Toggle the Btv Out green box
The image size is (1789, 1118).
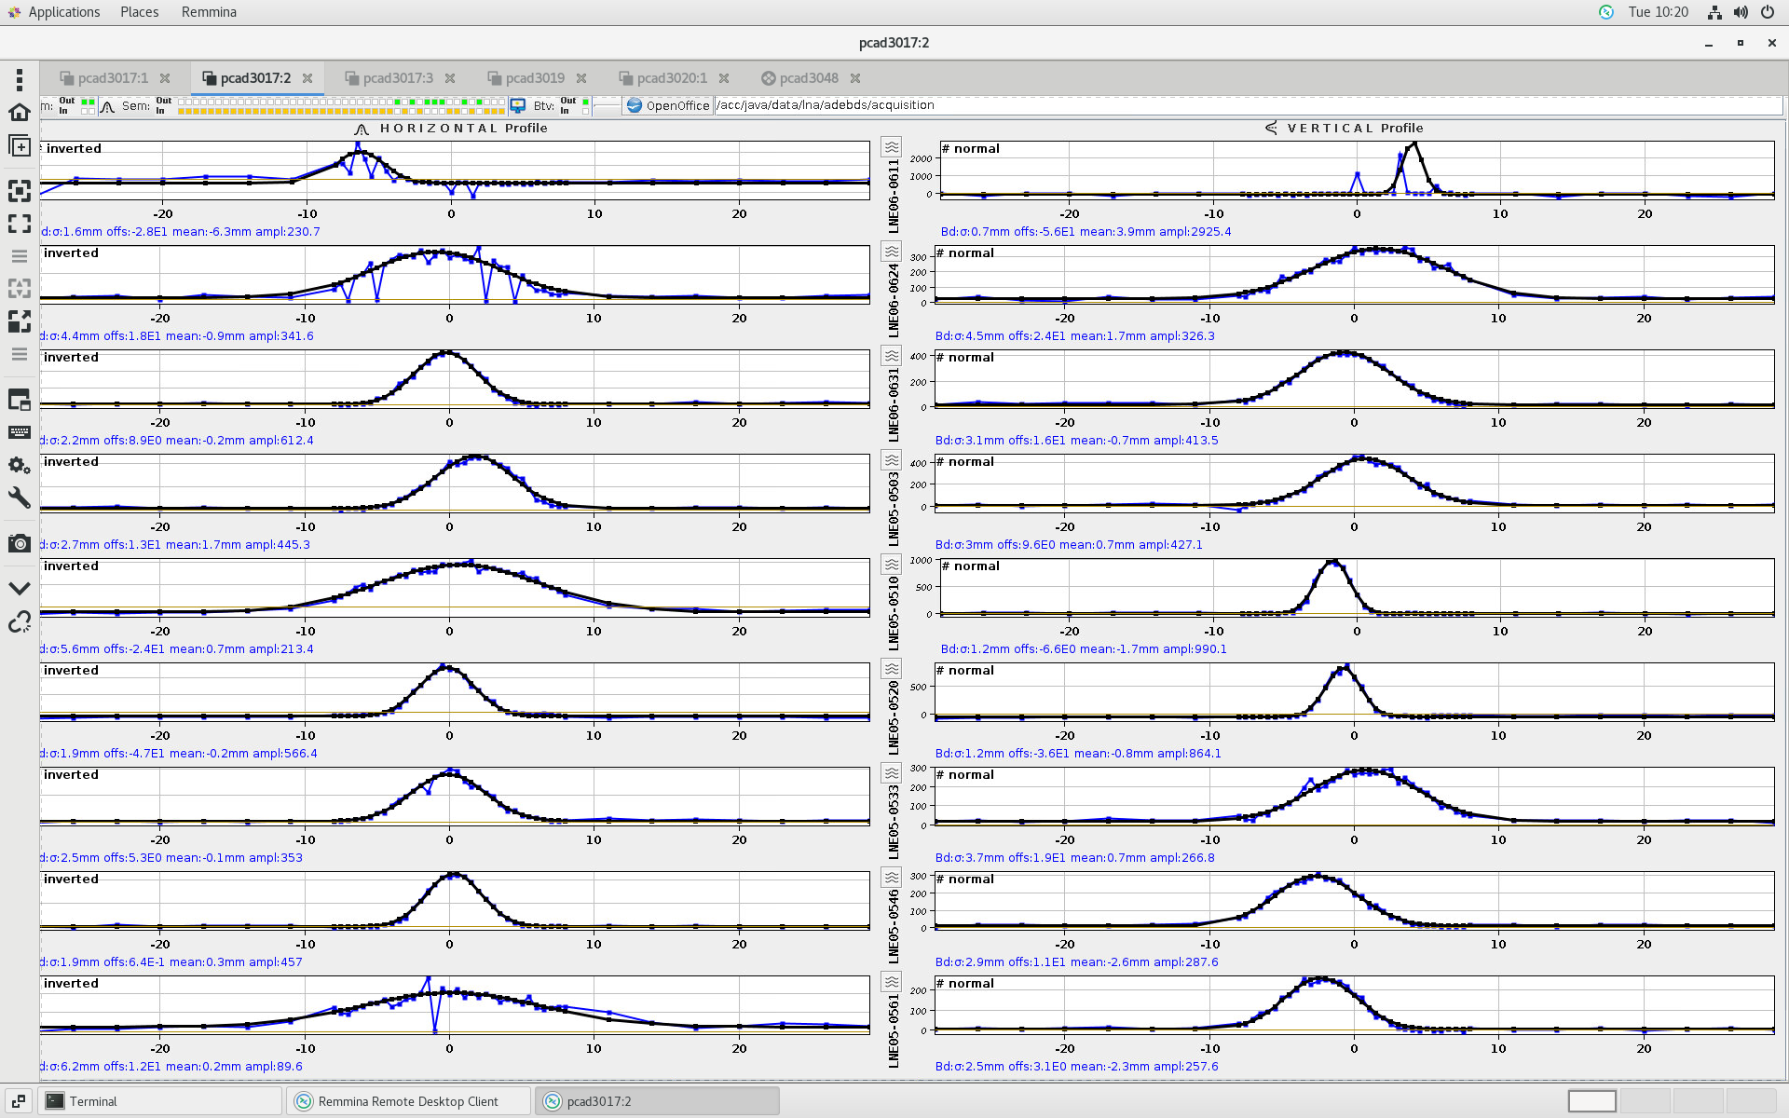(585, 101)
